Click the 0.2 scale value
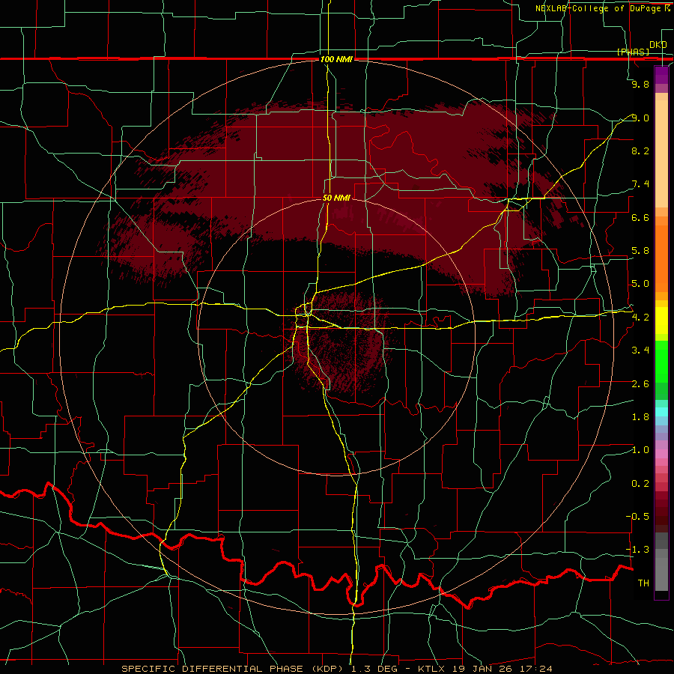Screen dimensions: 674x674 640,484
